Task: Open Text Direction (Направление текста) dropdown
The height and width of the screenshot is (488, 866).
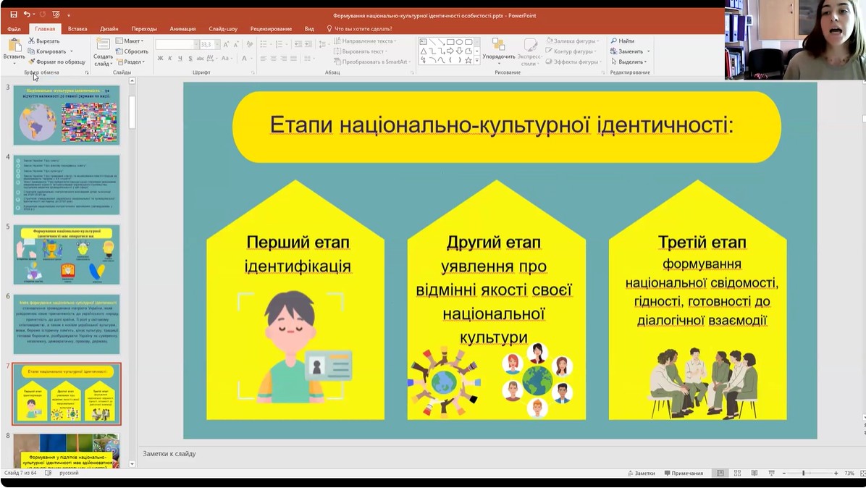Action: (x=365, y=41)
